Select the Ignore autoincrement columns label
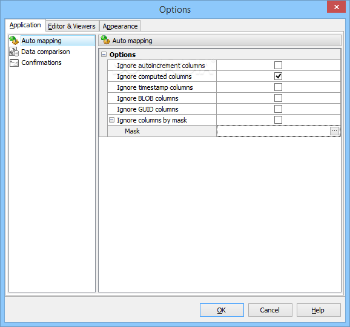The image size is (350, 327). [x=161, y=66]
